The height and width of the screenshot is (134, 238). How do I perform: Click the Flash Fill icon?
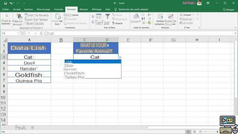coord(143,15)
